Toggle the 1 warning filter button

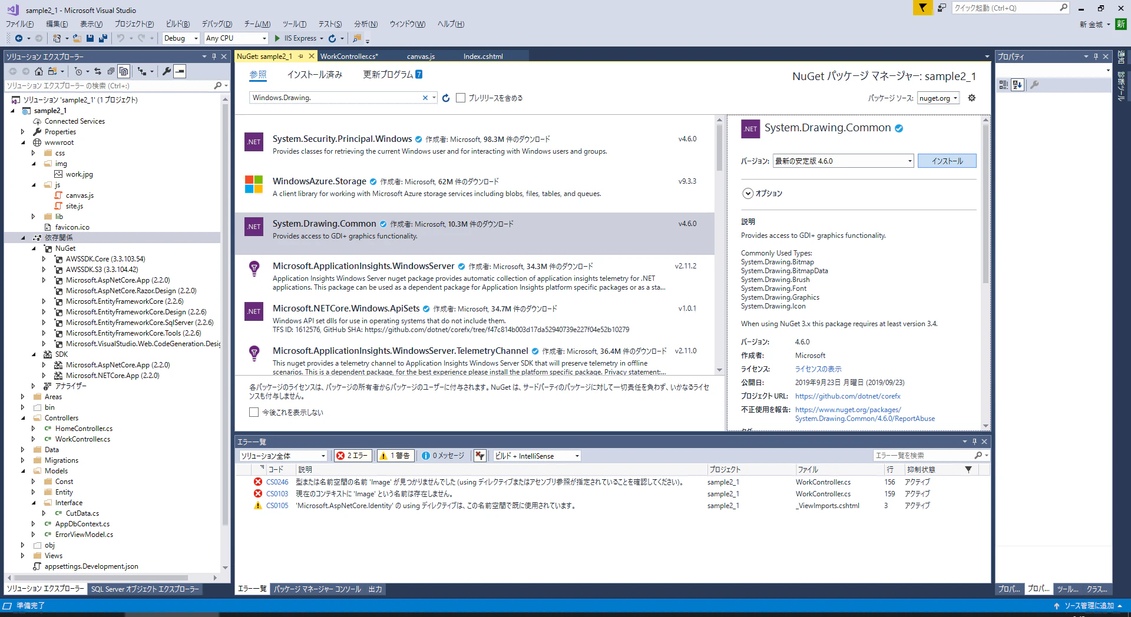click(x=395, y=456)
